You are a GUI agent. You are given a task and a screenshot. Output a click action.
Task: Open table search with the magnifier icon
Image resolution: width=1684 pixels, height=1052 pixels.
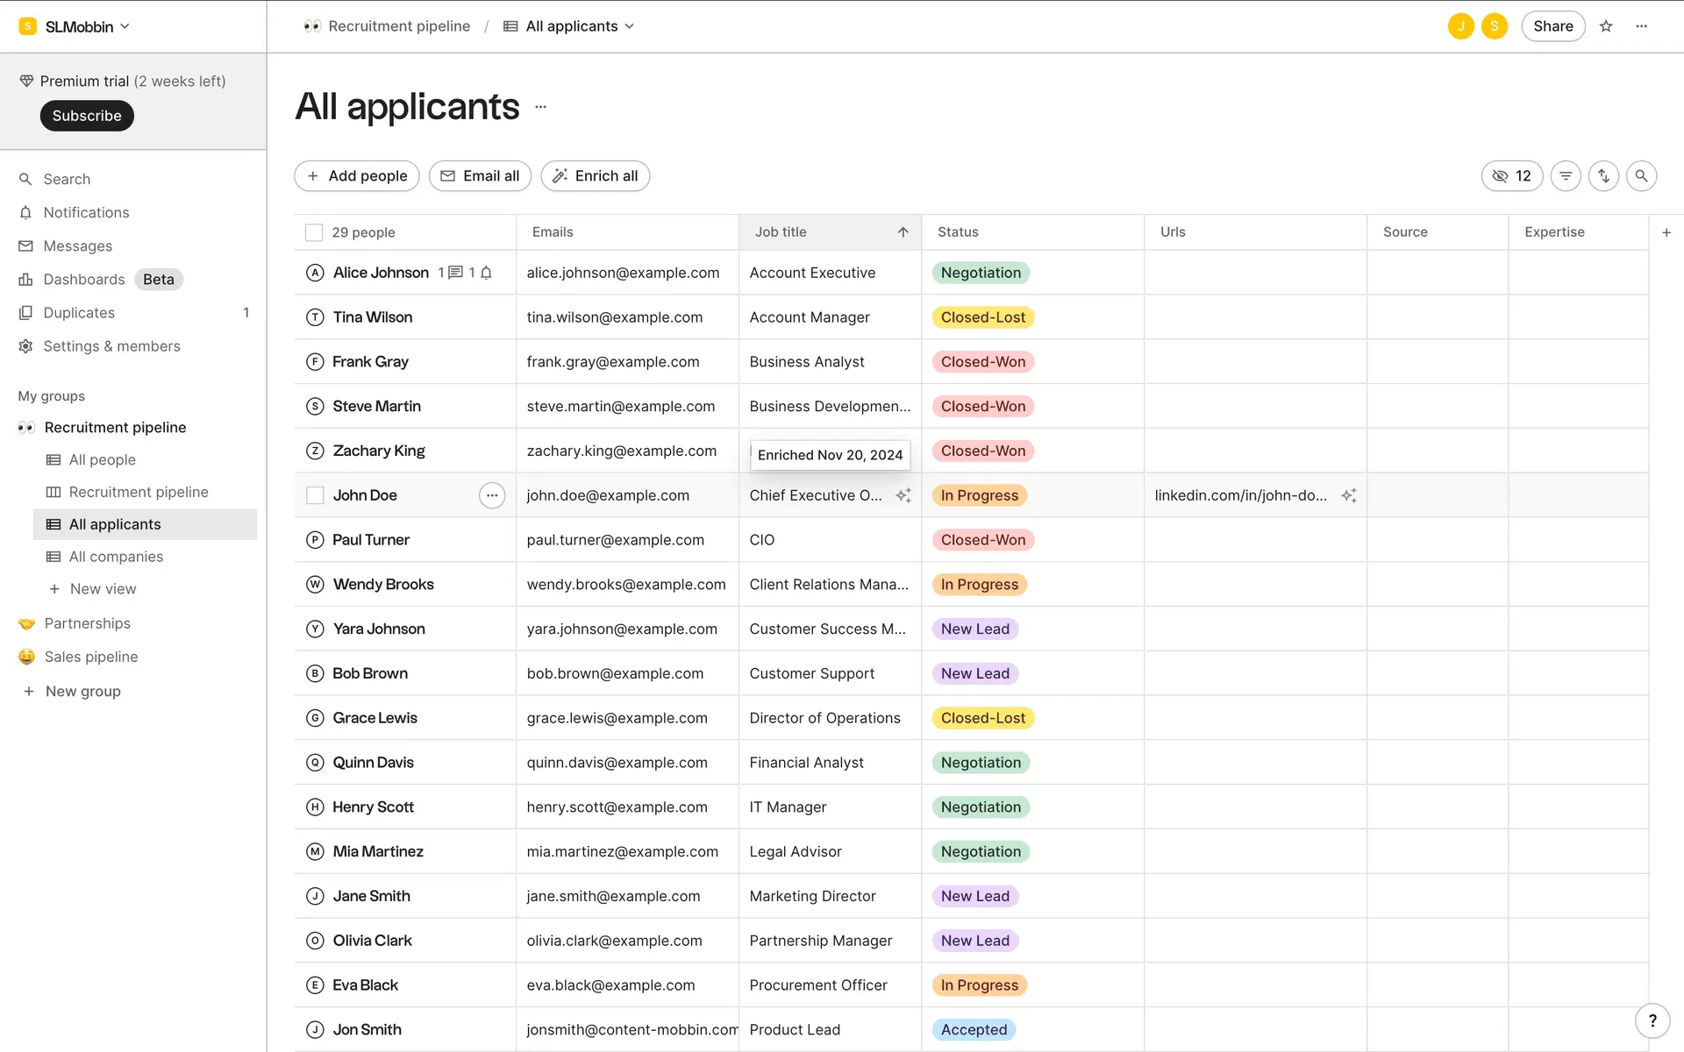[x=1641, y=176]
